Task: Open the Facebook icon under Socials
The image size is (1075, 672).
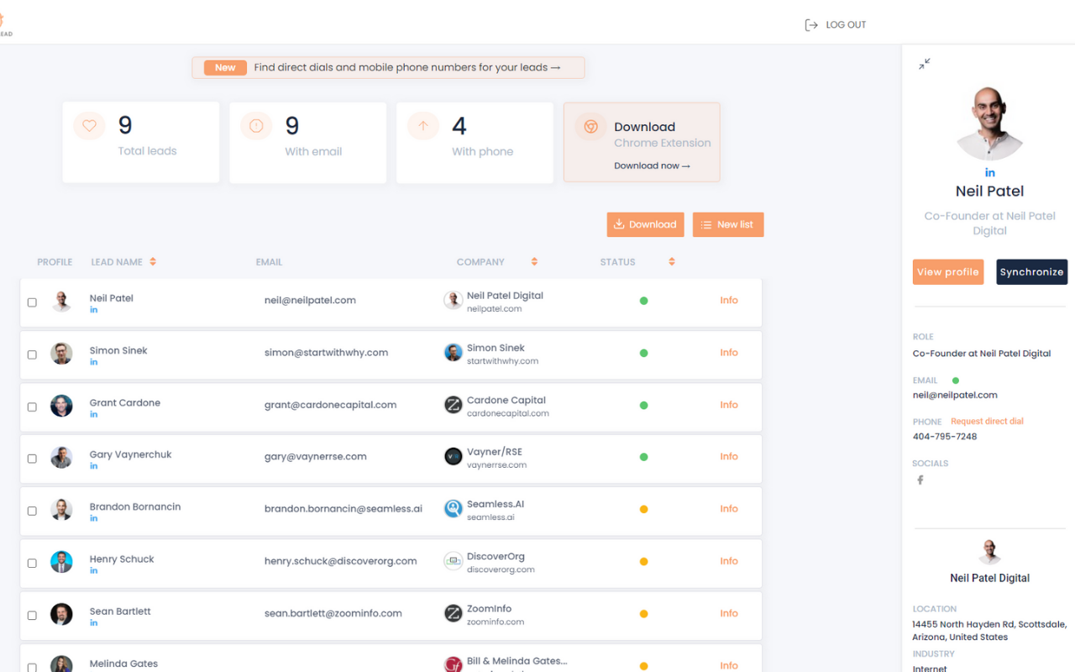Action: coord(920,480)
